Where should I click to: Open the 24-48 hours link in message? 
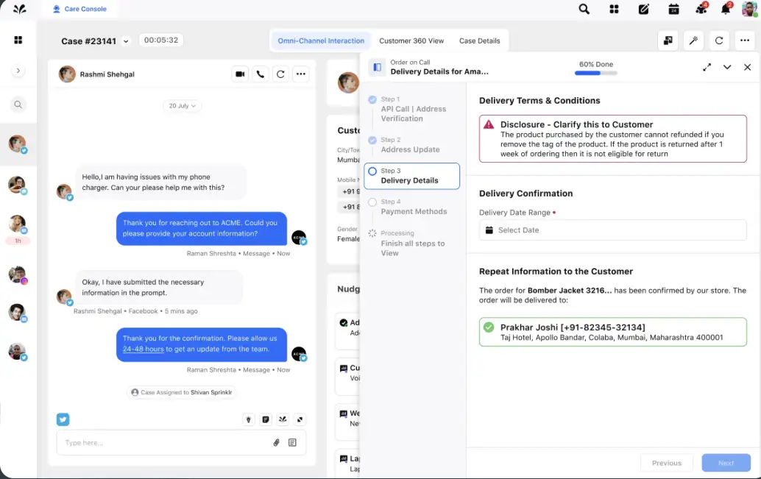144,349
